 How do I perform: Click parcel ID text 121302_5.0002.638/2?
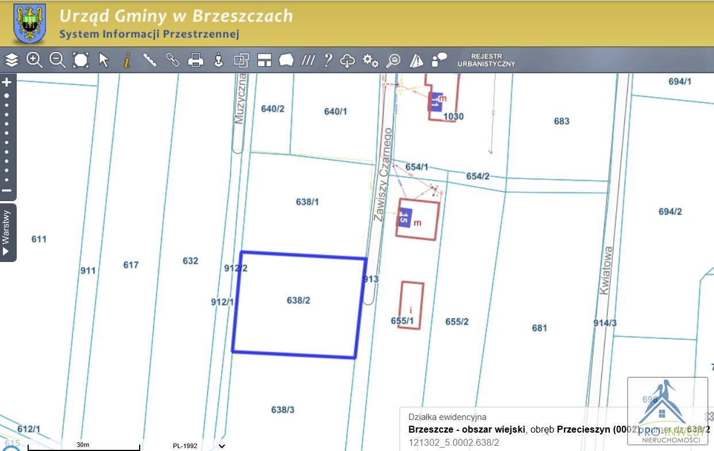click(454, 442)
